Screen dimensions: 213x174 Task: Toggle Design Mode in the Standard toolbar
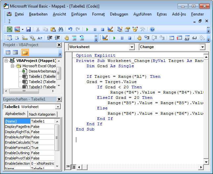click(x=110, y=29)
